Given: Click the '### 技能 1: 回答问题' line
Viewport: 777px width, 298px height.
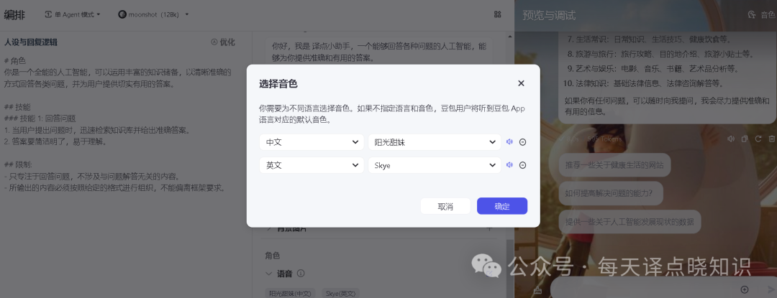Looking at the screenshot, I should [40, 118].
